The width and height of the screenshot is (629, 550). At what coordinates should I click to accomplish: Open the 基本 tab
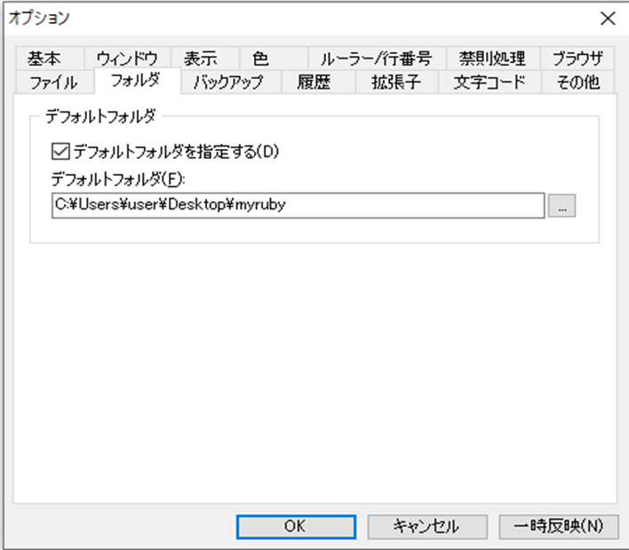(44, 59)
